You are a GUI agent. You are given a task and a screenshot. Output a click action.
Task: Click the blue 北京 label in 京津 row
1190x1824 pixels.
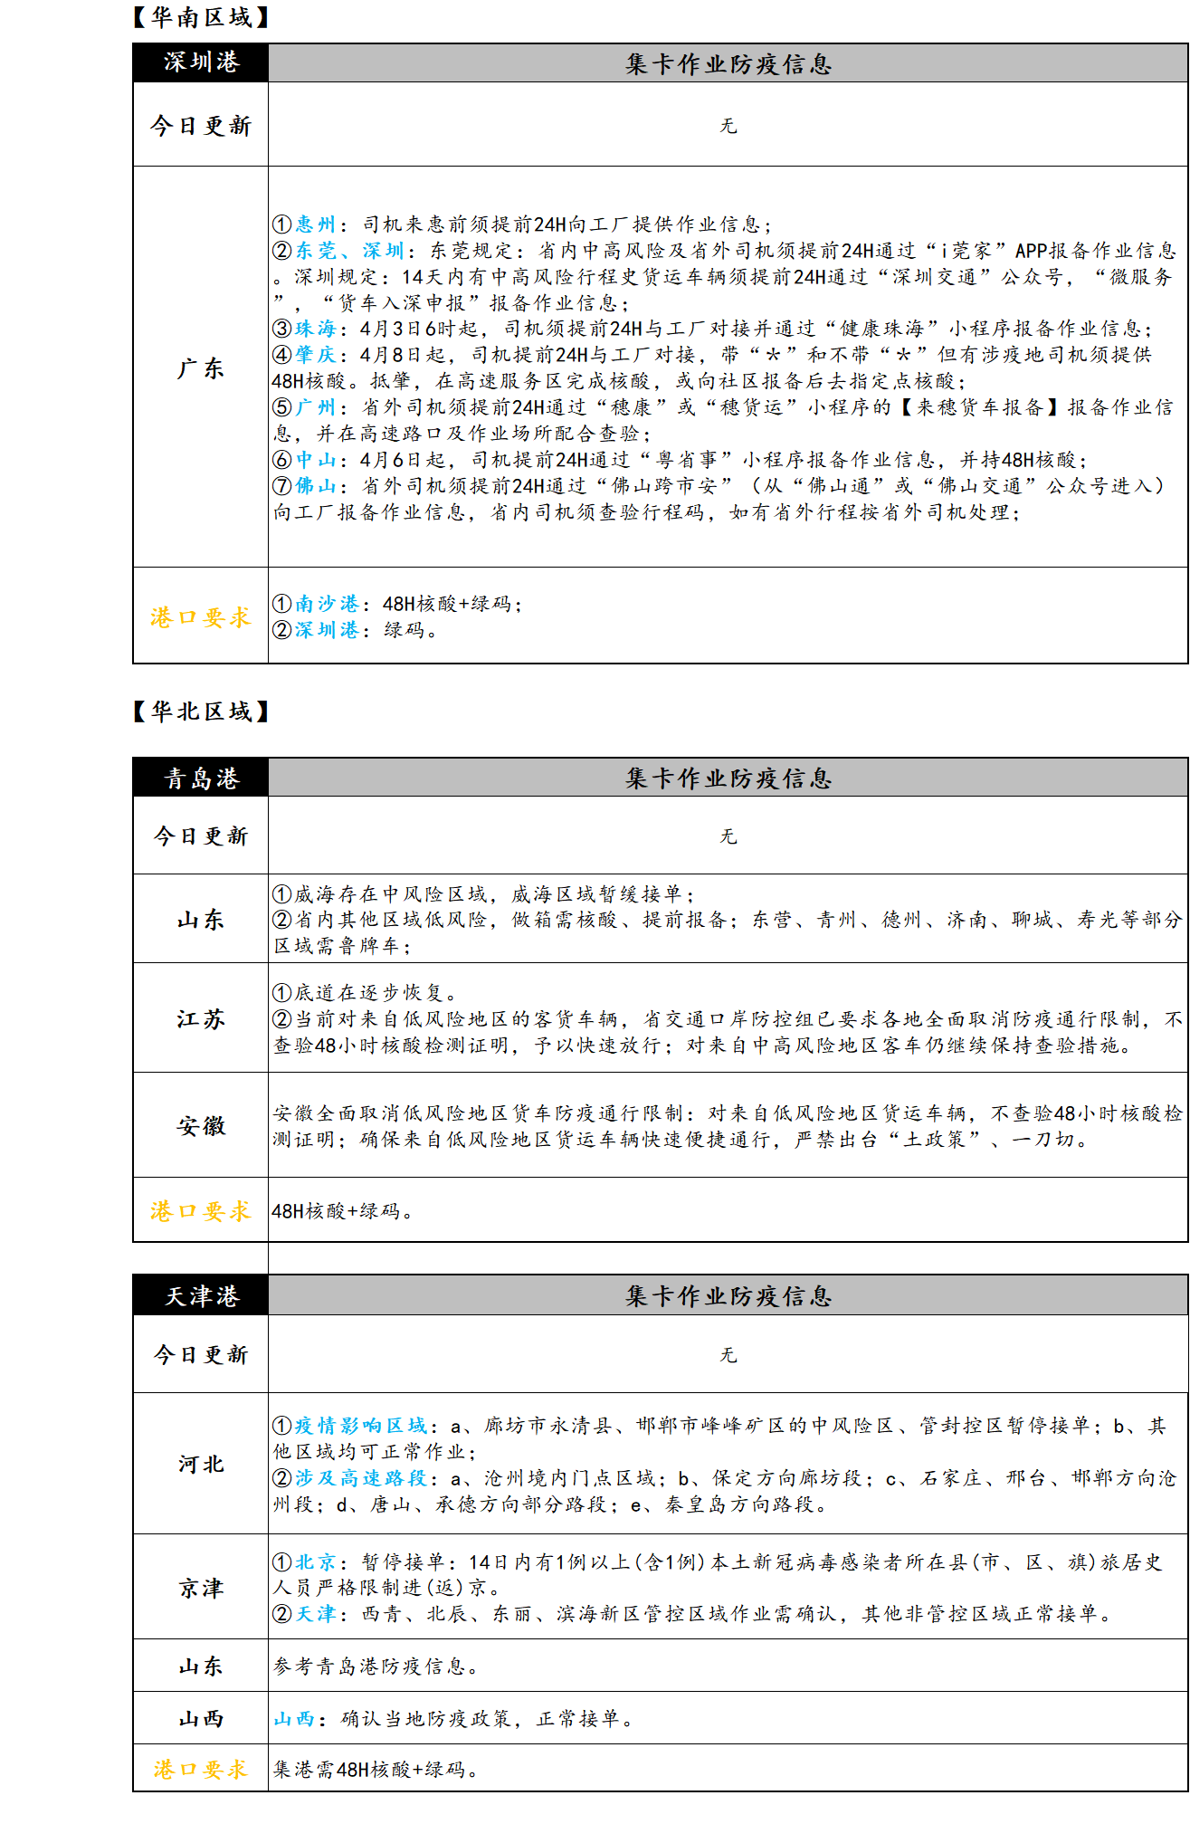pos(316,1562)
